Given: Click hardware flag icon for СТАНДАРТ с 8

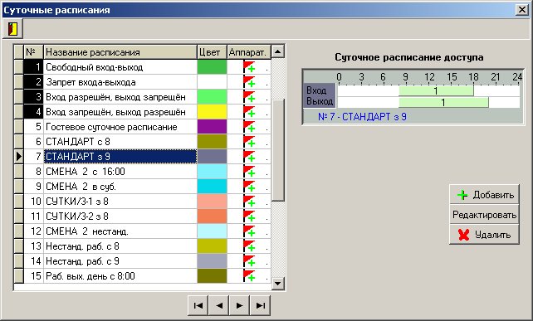Looking at the screenshot, I should tap(250, 142).
